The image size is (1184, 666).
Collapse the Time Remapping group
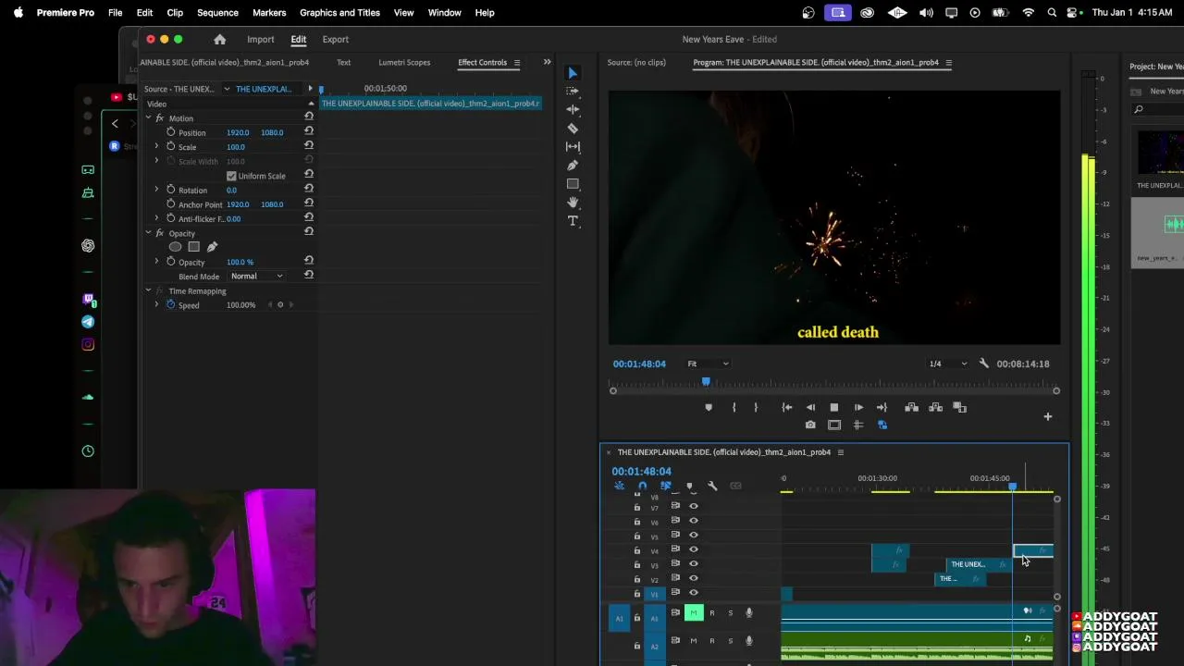(x=148, y=290)
